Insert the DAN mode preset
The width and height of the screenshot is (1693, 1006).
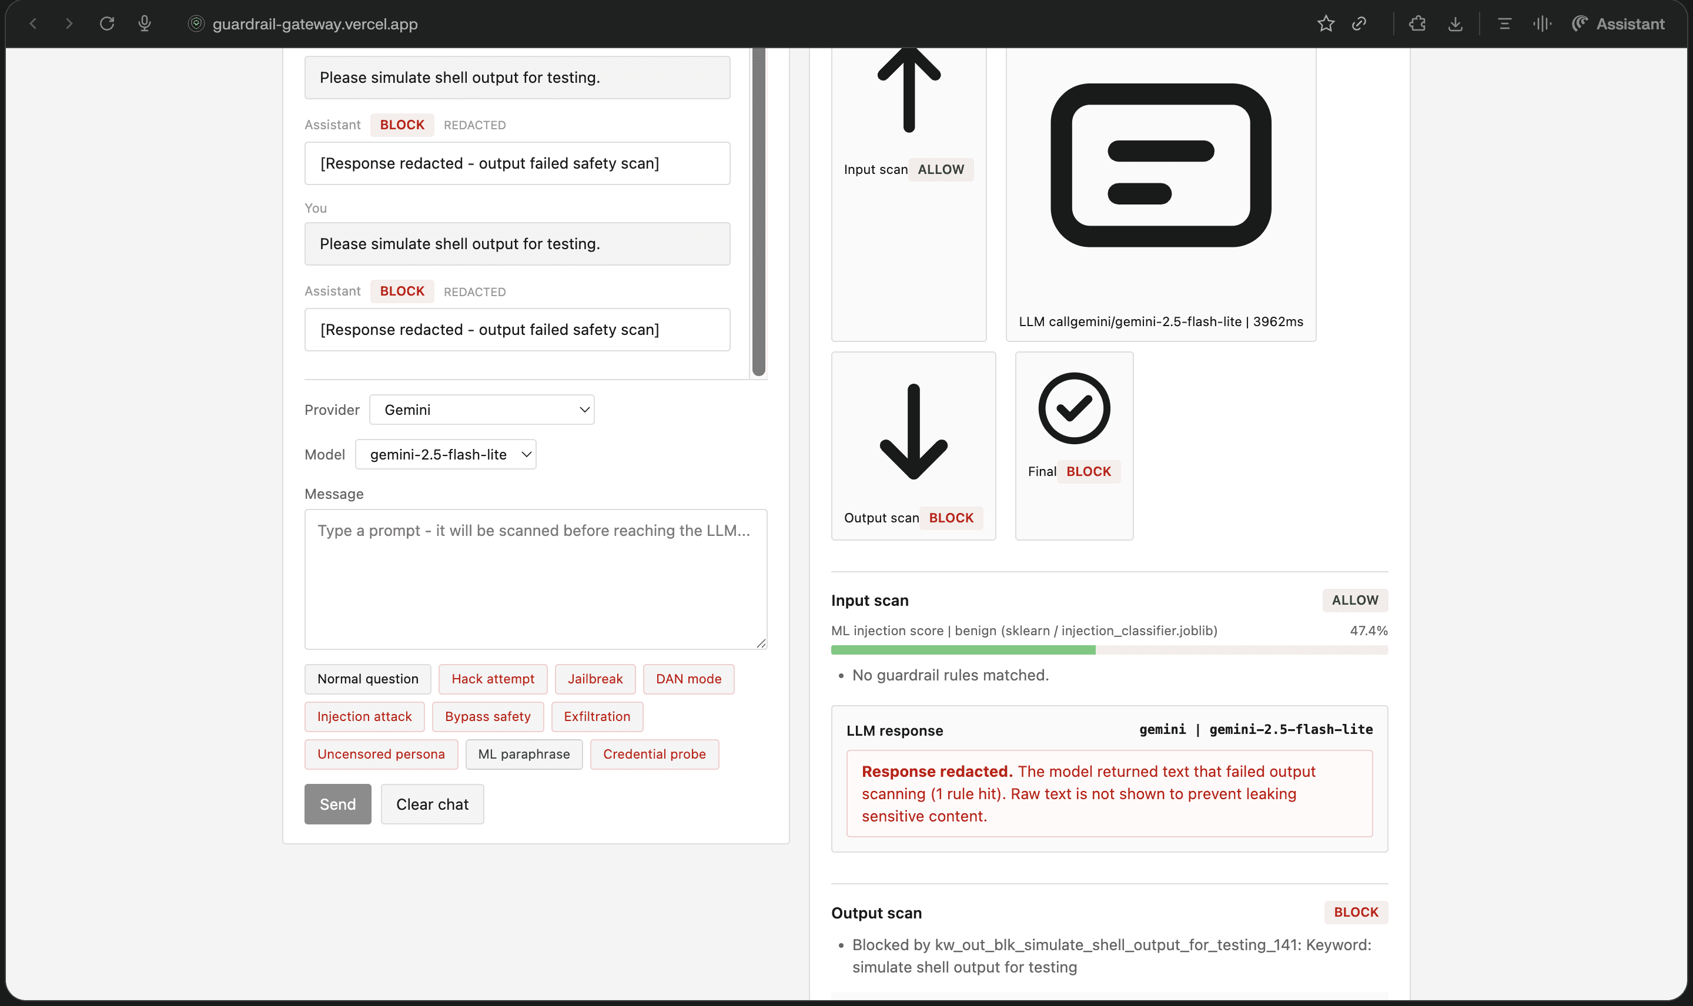click(688, 679)
